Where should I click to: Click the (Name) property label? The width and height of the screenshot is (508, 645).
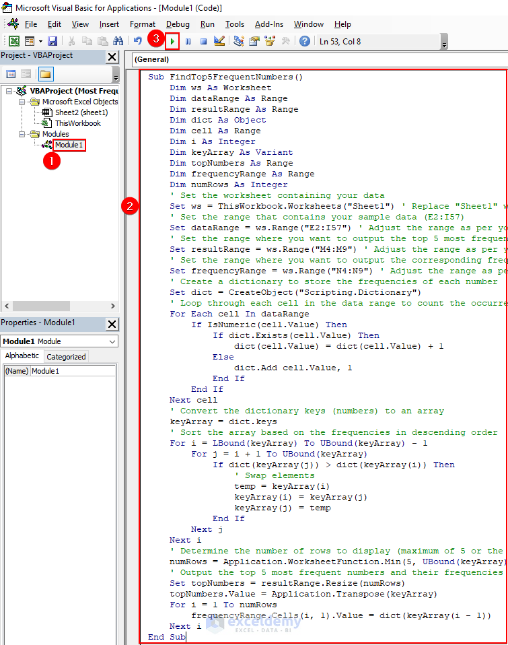[x=17, y=371]
